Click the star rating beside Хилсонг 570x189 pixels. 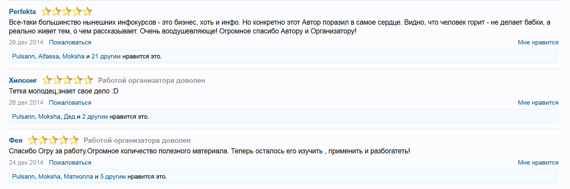click(x=67, y=80)
